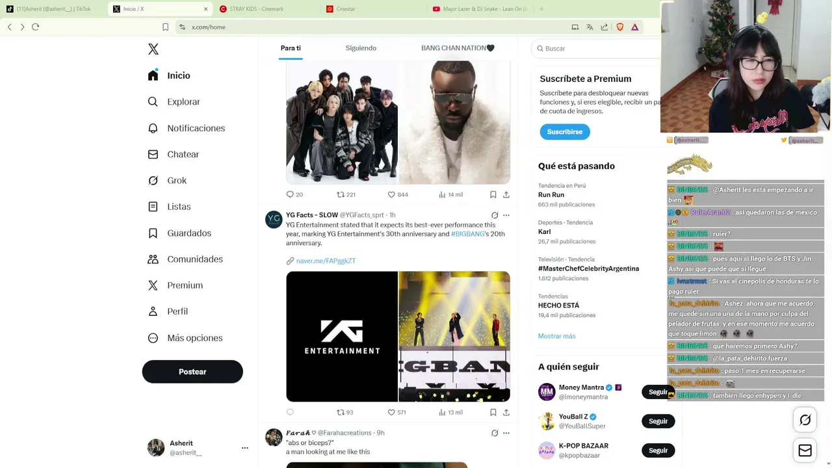Switch to Cinestar browser tab

point(372,9)
